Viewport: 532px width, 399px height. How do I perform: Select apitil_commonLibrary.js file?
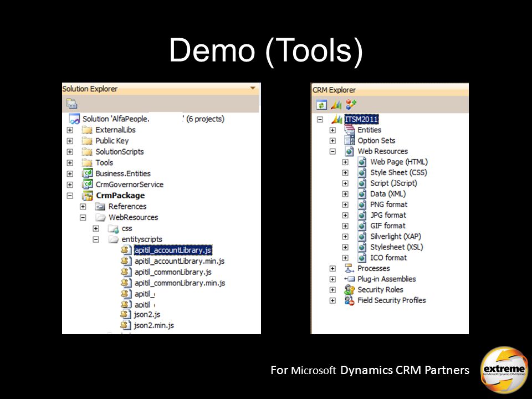[173, 272]
